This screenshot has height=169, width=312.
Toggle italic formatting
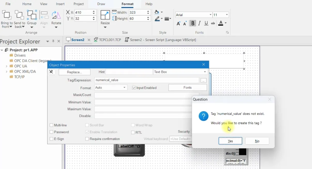[199, 23]
